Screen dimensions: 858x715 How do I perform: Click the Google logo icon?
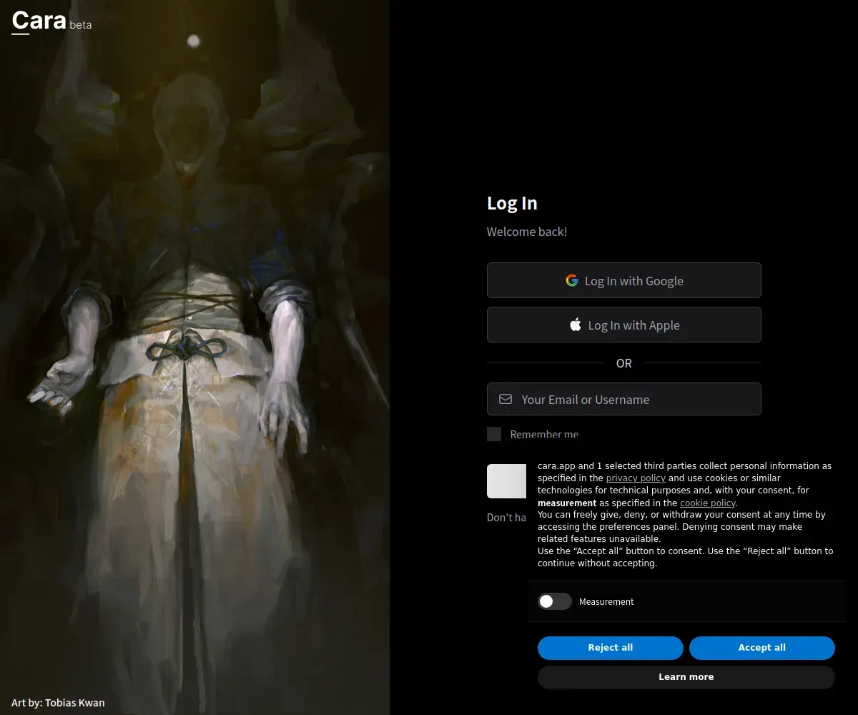click(x=572, y=280)
